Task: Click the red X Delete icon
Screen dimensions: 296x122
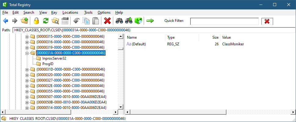Action: pyautogui.click(x=107, y=21)
